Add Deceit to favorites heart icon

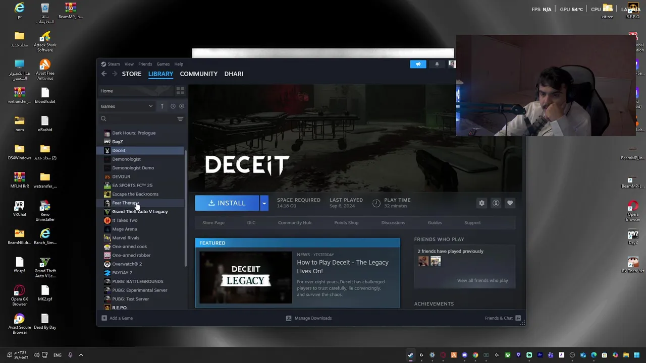click(x=510, y=203)
